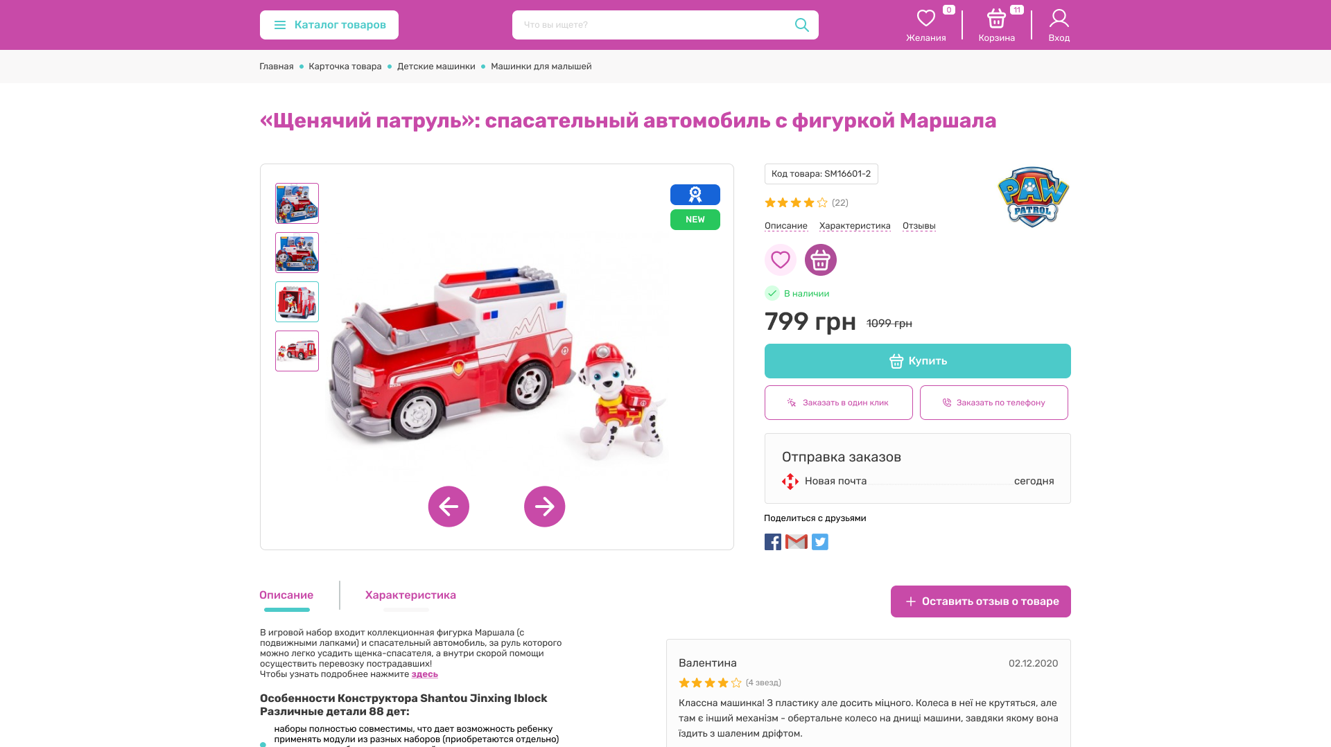Click Заказать в один клик button
Image resolution: width=1331 pixels, height=747 pixels.
(x=839, y=403)
